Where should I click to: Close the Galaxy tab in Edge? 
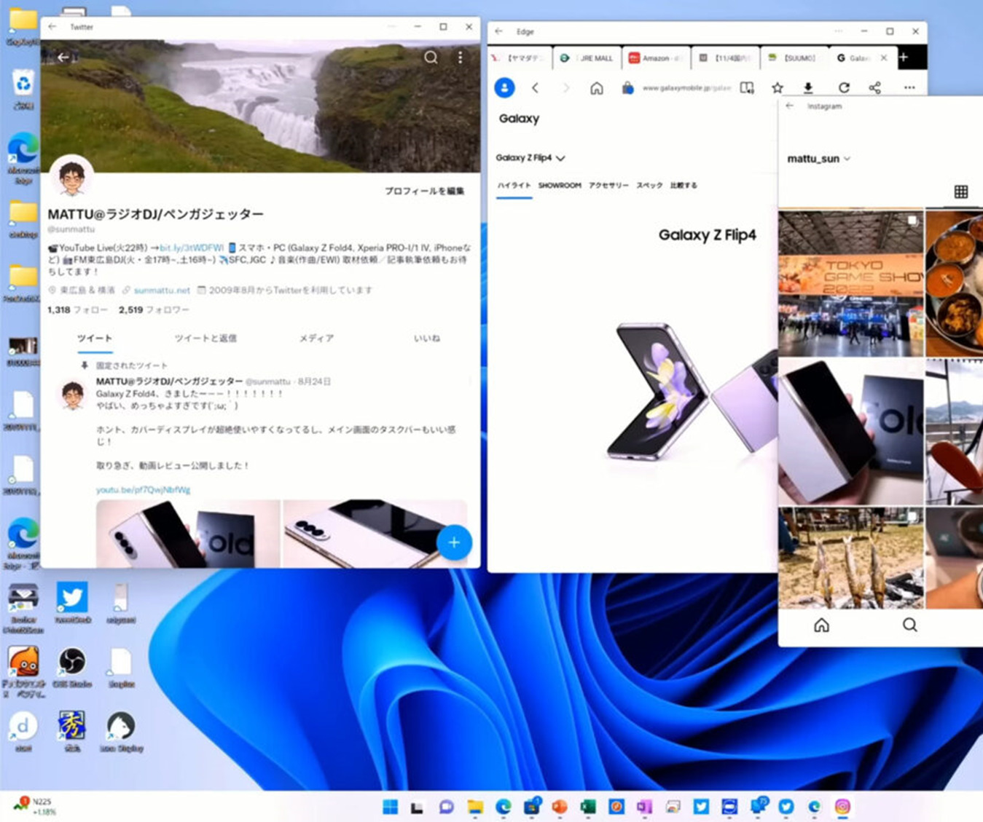[884, 58]
